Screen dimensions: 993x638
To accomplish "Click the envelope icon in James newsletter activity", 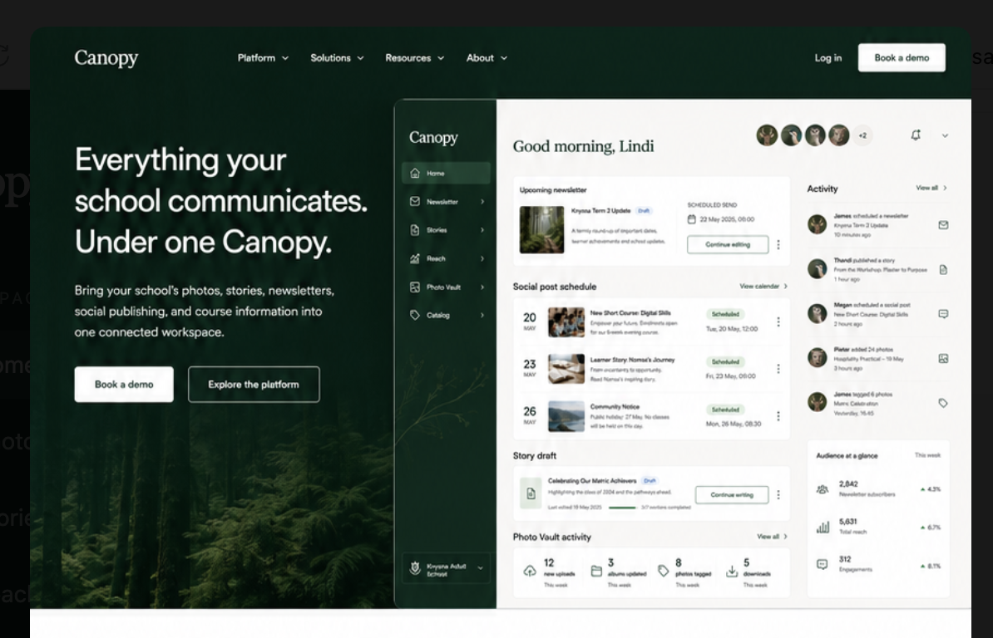I will [x=943, y=225].
